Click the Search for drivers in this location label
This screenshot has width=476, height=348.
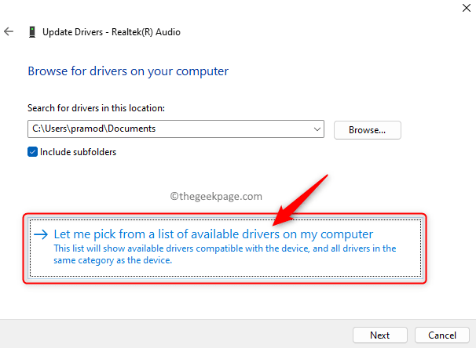click(x=97, y=107)
